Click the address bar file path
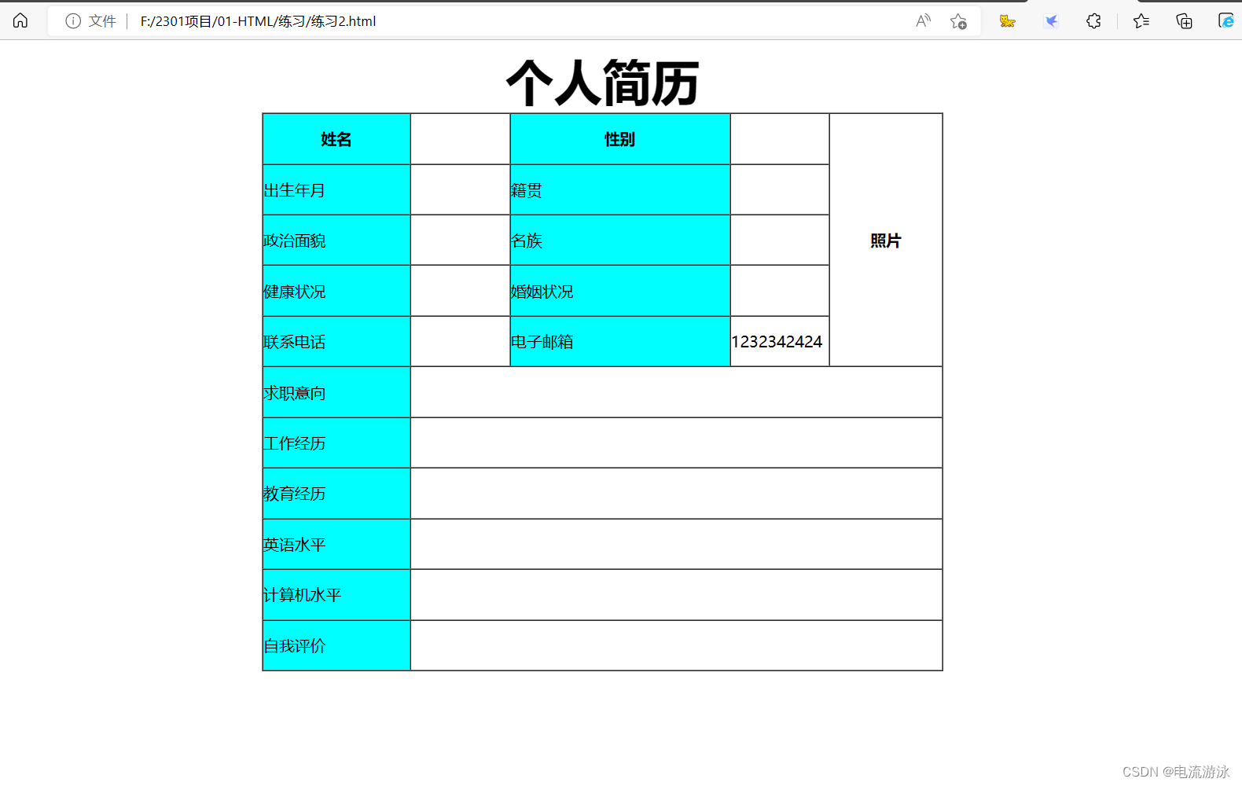This screenshot has height=786, width=1242. click(x=259, y=21)
